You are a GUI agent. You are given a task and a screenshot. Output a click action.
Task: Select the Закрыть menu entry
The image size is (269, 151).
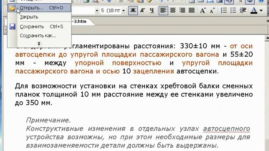point(39,17)
